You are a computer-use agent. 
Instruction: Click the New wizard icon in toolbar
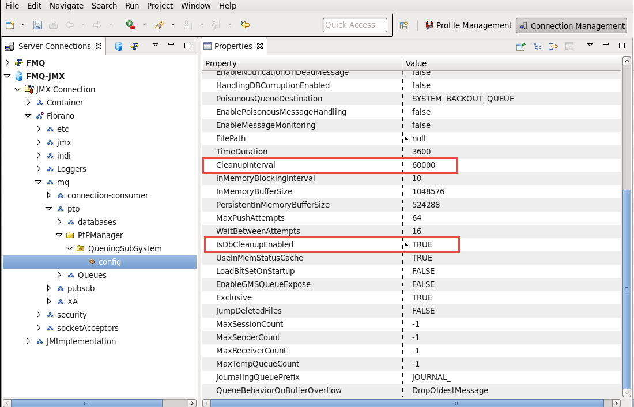pos(10,25)
